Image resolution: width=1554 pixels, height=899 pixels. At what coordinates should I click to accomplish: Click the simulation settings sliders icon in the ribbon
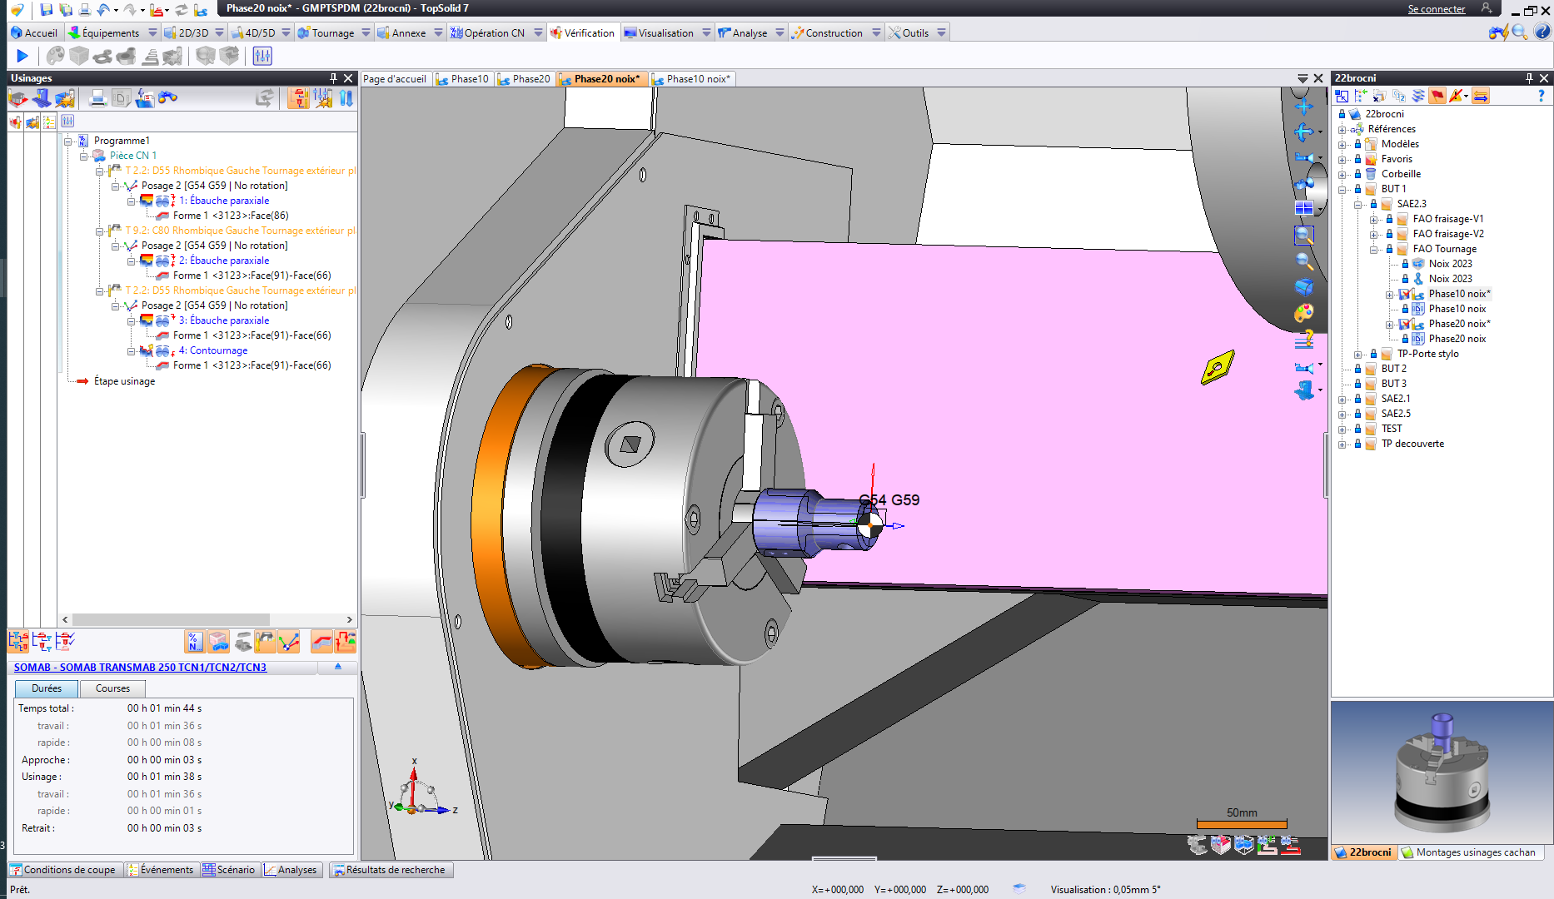(x=262, y=56)
